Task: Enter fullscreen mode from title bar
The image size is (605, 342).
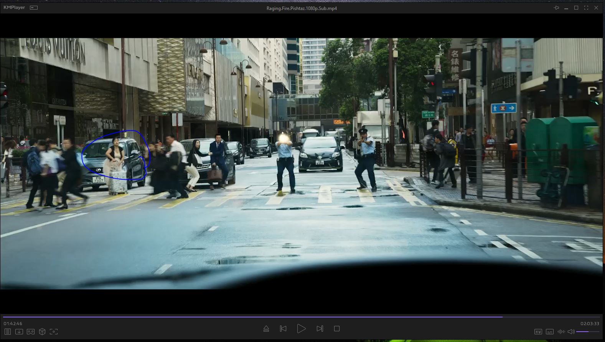Action: click(x=586, y=8)
